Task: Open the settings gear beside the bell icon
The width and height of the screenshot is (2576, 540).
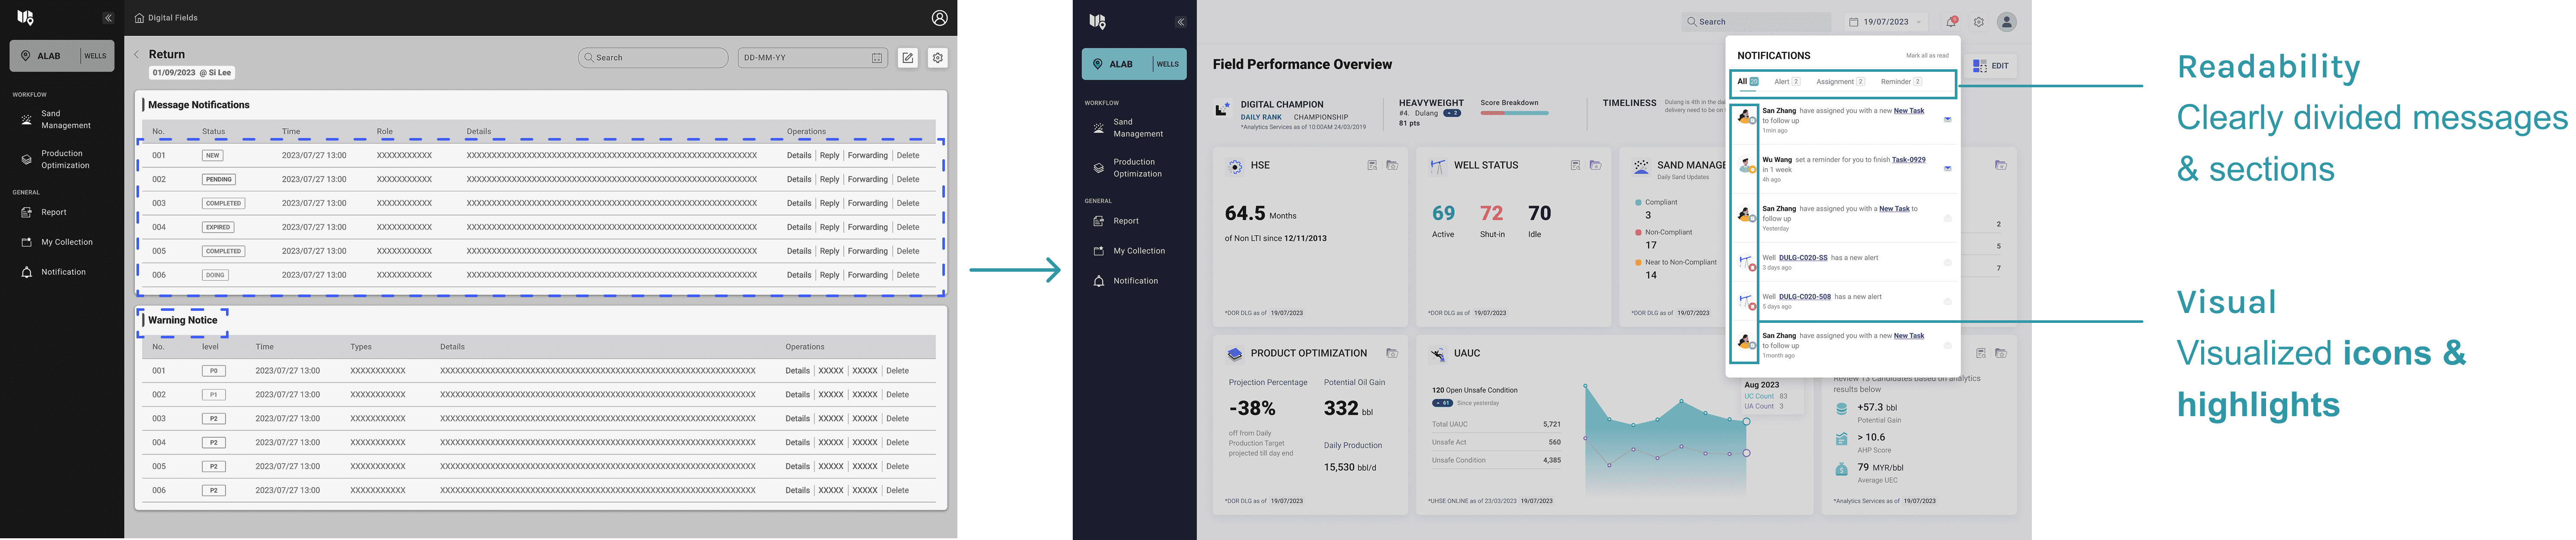Action: pos(1978,22)
